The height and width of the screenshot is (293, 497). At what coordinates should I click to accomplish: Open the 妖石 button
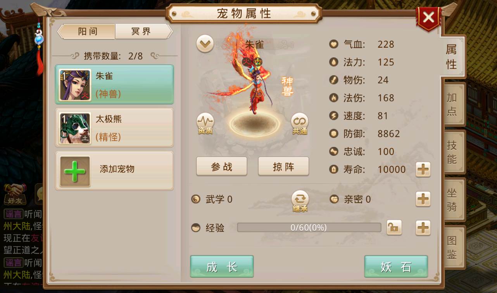396,267
